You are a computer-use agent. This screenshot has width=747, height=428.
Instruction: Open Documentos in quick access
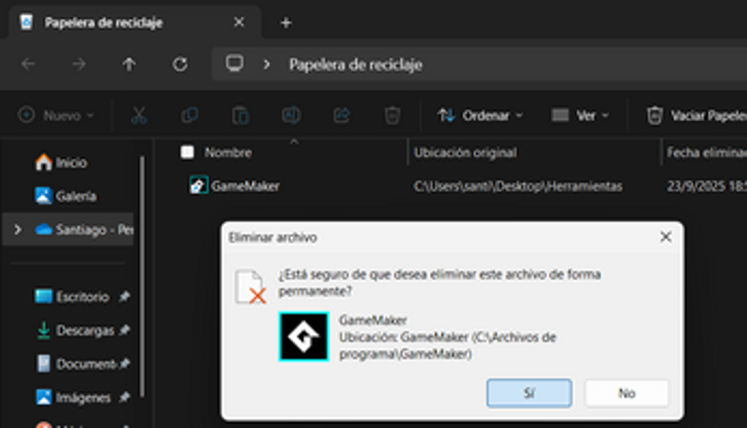point(77,363)
